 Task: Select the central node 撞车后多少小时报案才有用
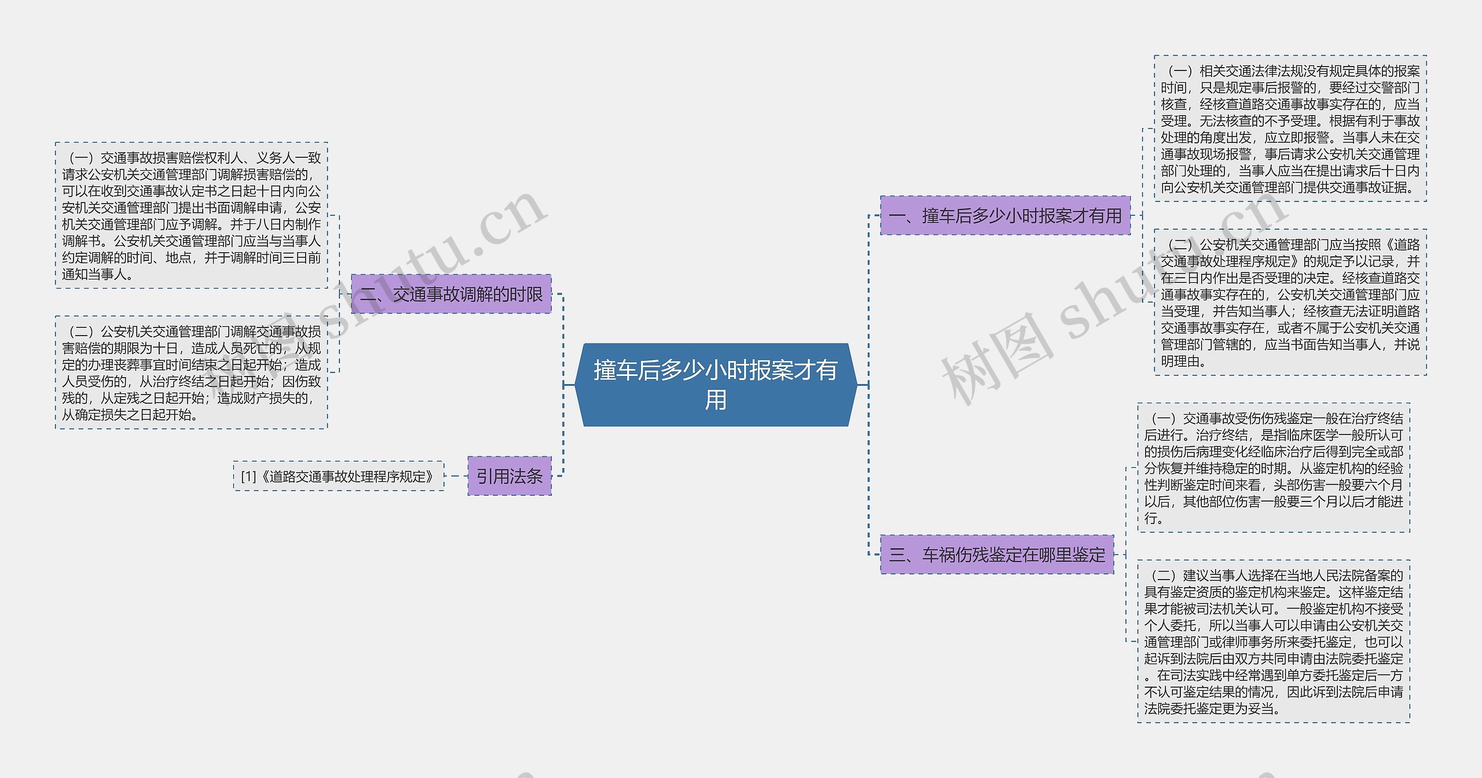point(716,385)
